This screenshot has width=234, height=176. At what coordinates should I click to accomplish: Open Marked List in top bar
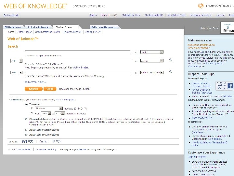(x=109, y=15)
